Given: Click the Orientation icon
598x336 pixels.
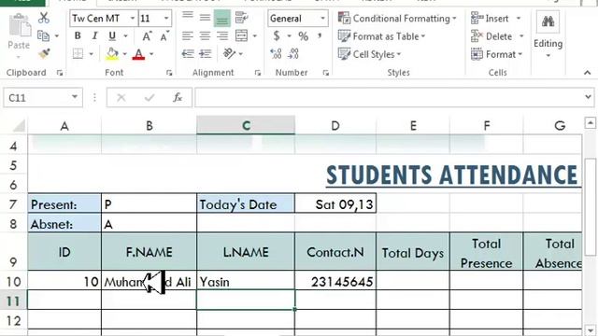Looking at the screenshot, I should pos(230,54).
